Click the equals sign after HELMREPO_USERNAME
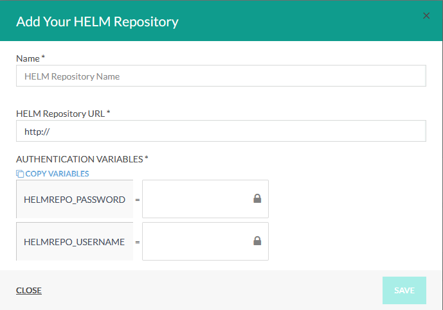This screenshot has height=310, width=443. (x=137, y=242)
